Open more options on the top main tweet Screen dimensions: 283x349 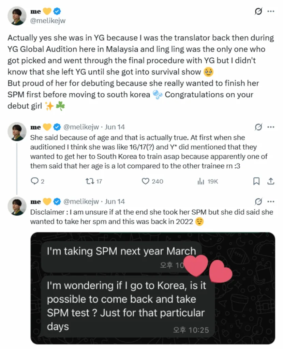click(271, 12)
